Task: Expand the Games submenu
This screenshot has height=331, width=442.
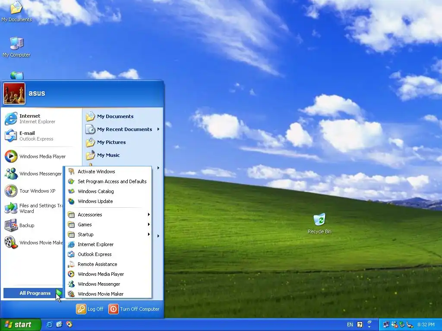Action: pos(108,225)
